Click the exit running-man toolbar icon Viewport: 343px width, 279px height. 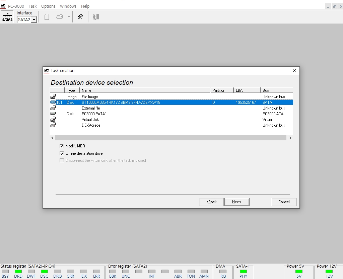[96, 17]
